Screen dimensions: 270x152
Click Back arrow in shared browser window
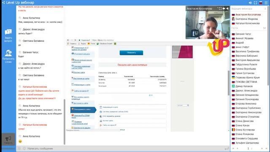click(x=68, y=40)
